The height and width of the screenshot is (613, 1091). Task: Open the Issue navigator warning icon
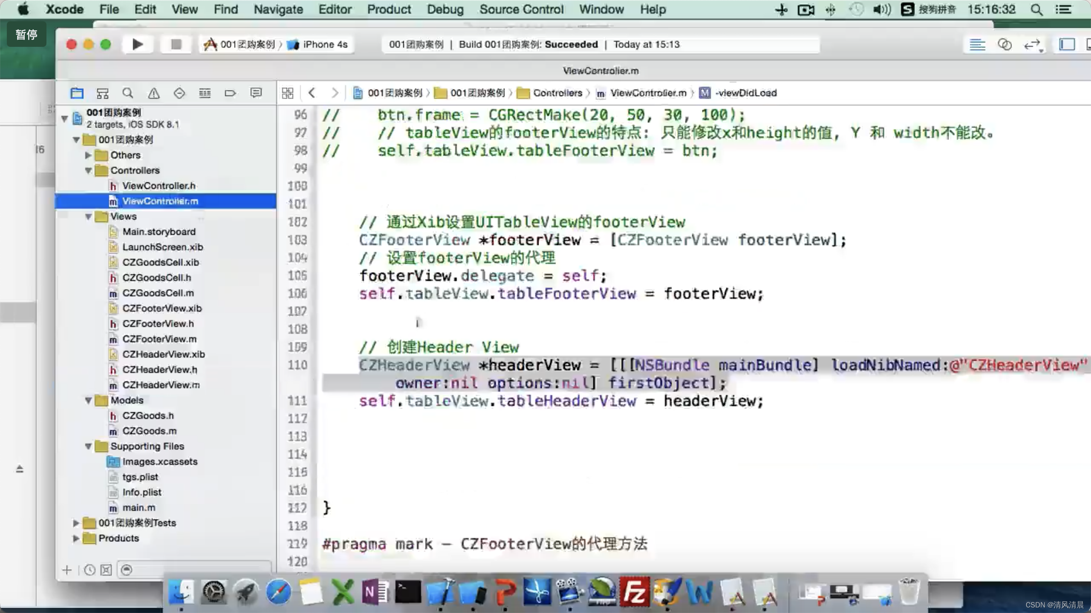(153, 93)
